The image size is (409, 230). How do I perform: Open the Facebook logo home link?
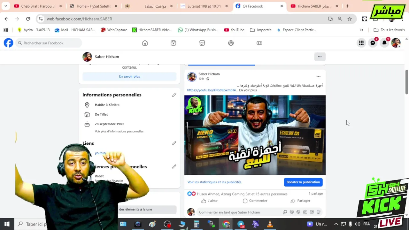[9, 43]
